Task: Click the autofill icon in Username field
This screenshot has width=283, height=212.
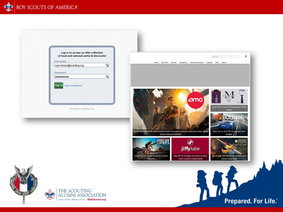Action: (107, 65)
